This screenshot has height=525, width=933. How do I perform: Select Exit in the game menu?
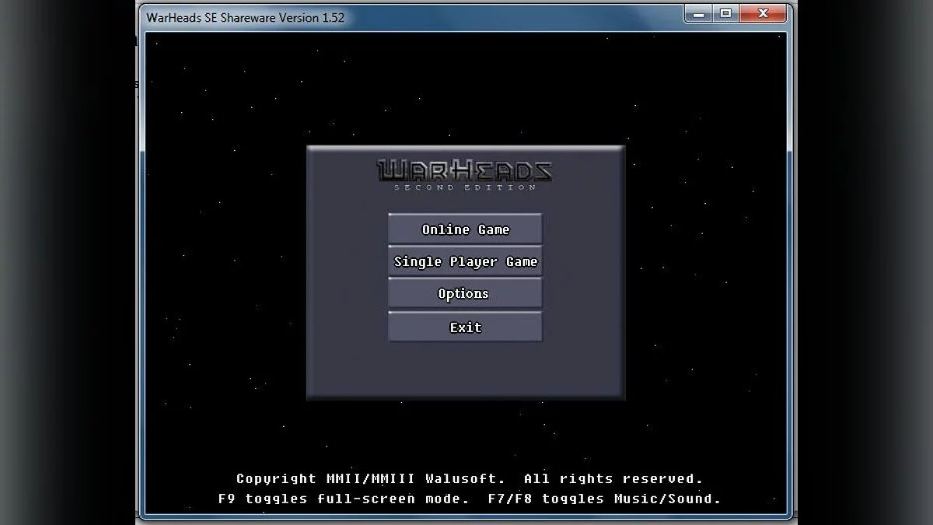click(465, 327)
